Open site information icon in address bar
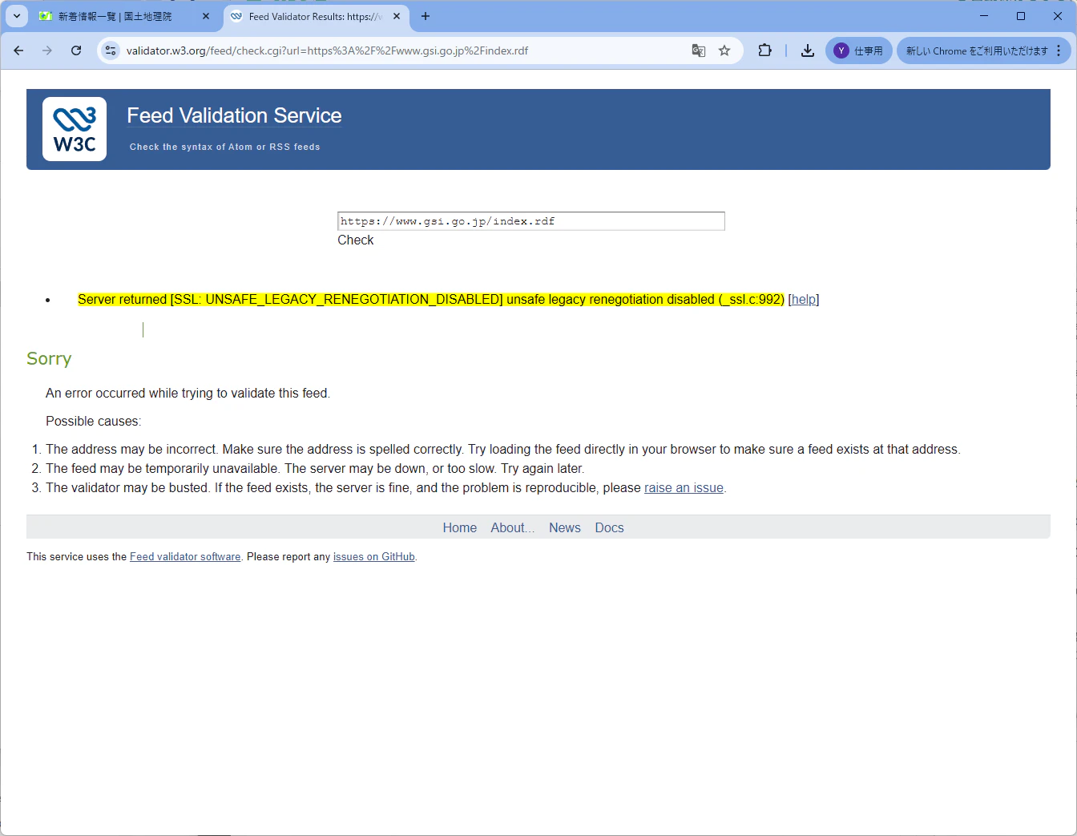This screenshot has width=1077, height=836. pyautogui.click(x=111, y=50)
